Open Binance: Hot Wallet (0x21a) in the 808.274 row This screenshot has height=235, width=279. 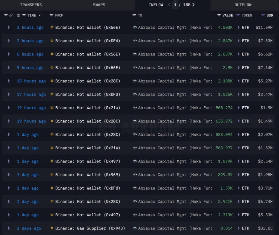pos(88,108)
